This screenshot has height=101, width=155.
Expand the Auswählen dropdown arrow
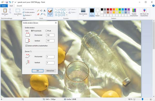pos(18,16)
